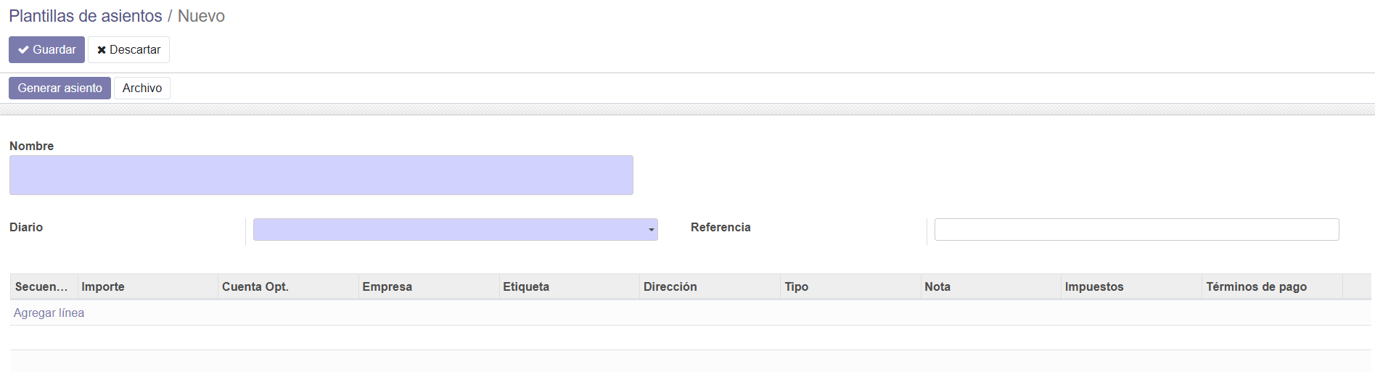The height and width of the screenshot is (372, 1375).
Task: Go back to Plantillas de asientos breadcrumb
Action: click(x=86, y=16)
